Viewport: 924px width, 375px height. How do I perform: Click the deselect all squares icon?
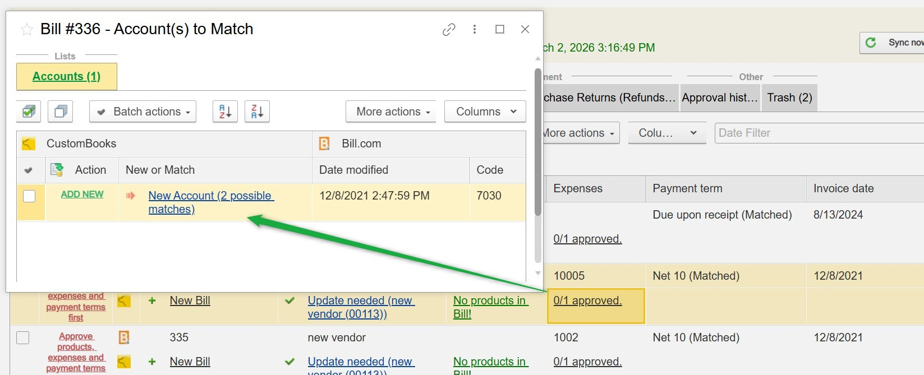[60, 112]
